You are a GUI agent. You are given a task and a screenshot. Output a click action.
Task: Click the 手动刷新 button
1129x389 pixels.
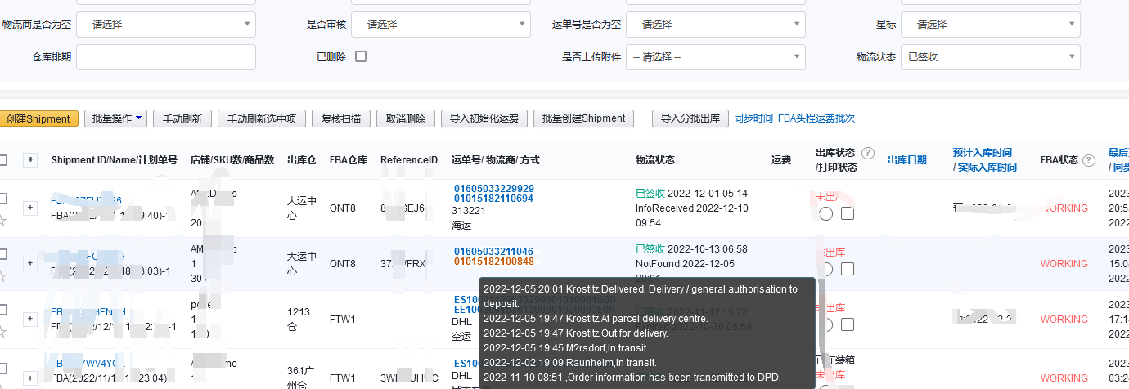click(182, 118)
